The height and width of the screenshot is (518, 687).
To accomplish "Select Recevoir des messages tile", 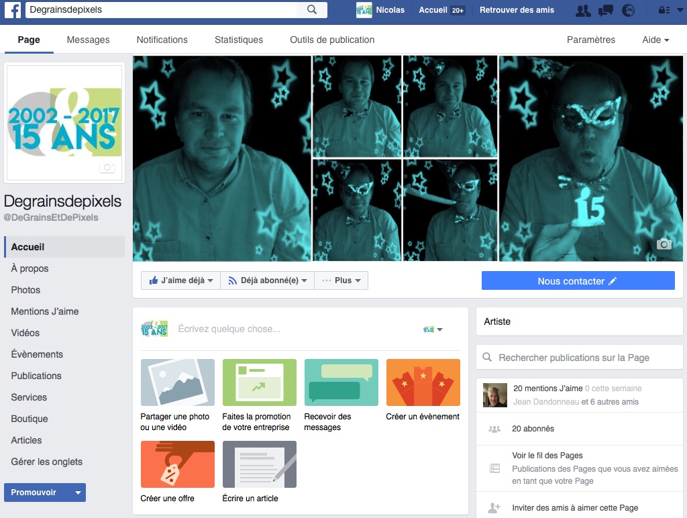I will pyautogui.click(x=341, y=395).
